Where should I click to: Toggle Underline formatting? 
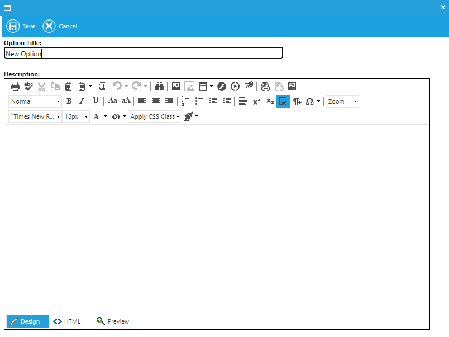pyautogui.click(x=95, y=101)
